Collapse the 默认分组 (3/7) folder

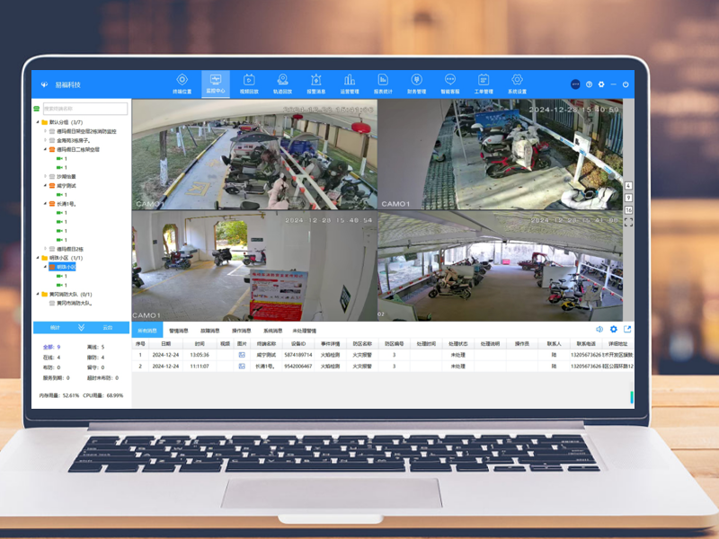38,122
